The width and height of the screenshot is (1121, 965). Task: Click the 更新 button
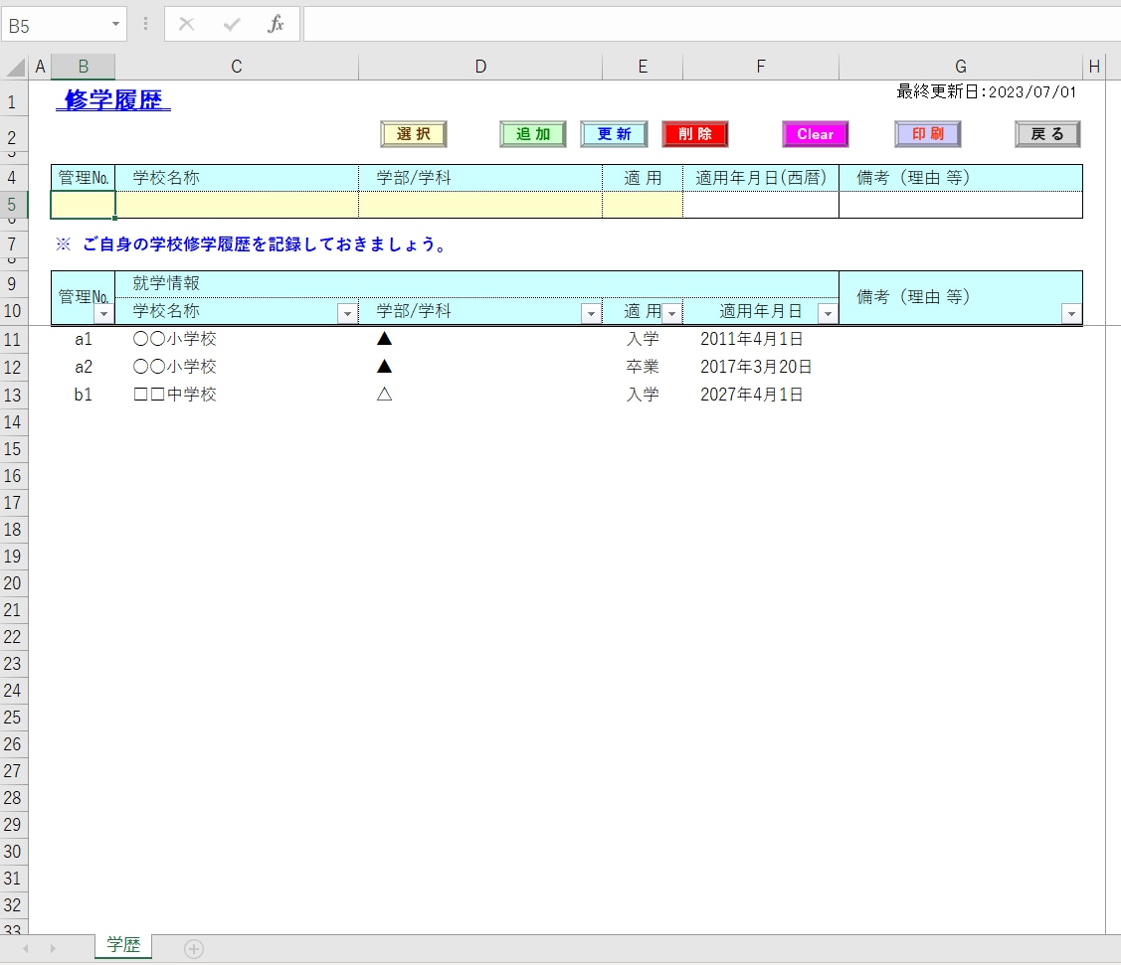pos(614,134)
